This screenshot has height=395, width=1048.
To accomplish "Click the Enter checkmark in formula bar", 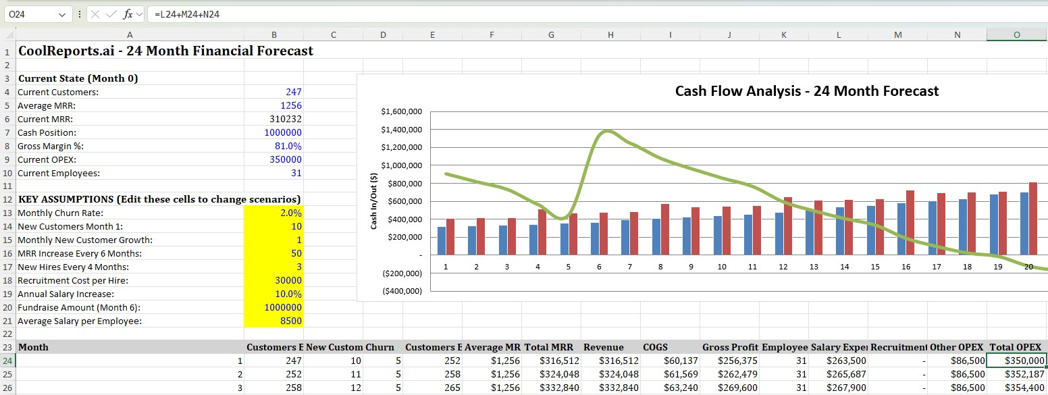I will (113, 14).
